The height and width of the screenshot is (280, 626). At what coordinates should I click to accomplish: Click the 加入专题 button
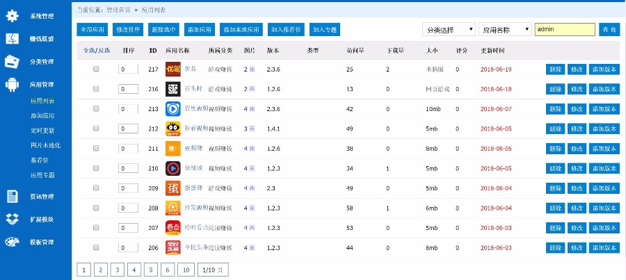coord(325,29)
